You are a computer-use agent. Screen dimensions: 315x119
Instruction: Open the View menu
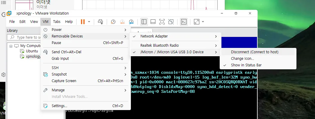coord(34,22)
